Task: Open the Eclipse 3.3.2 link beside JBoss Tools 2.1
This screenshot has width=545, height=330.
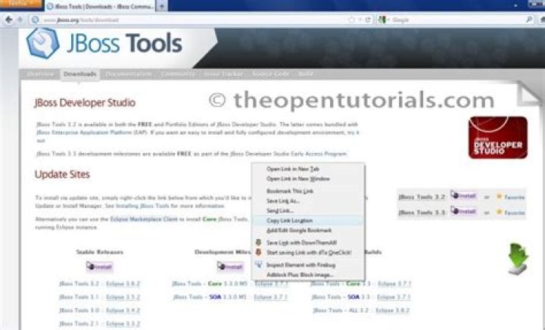Action: point(123,324)
